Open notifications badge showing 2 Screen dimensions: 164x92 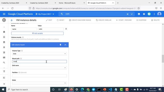[x=149, y=14]
